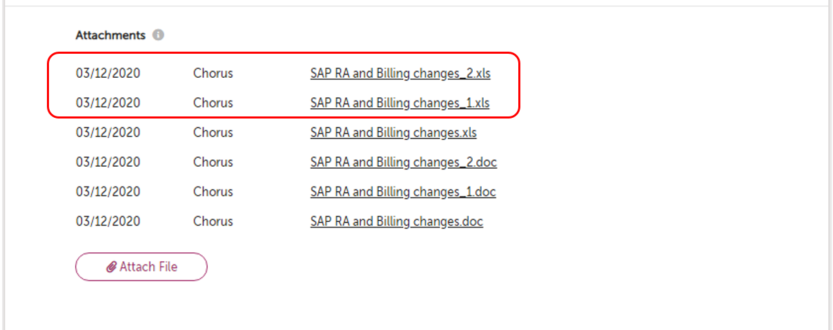833x330 pixels.
Task: Open SAP RA and Billing changes_2.doc
Action: 404,162
